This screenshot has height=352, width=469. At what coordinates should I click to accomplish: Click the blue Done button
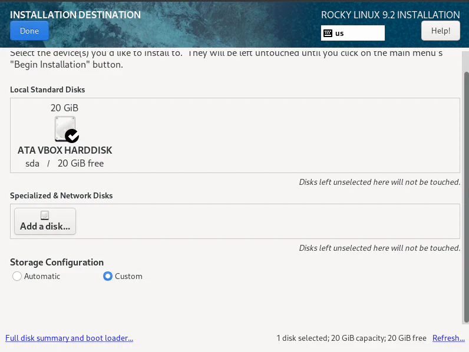tap(29, 31)
